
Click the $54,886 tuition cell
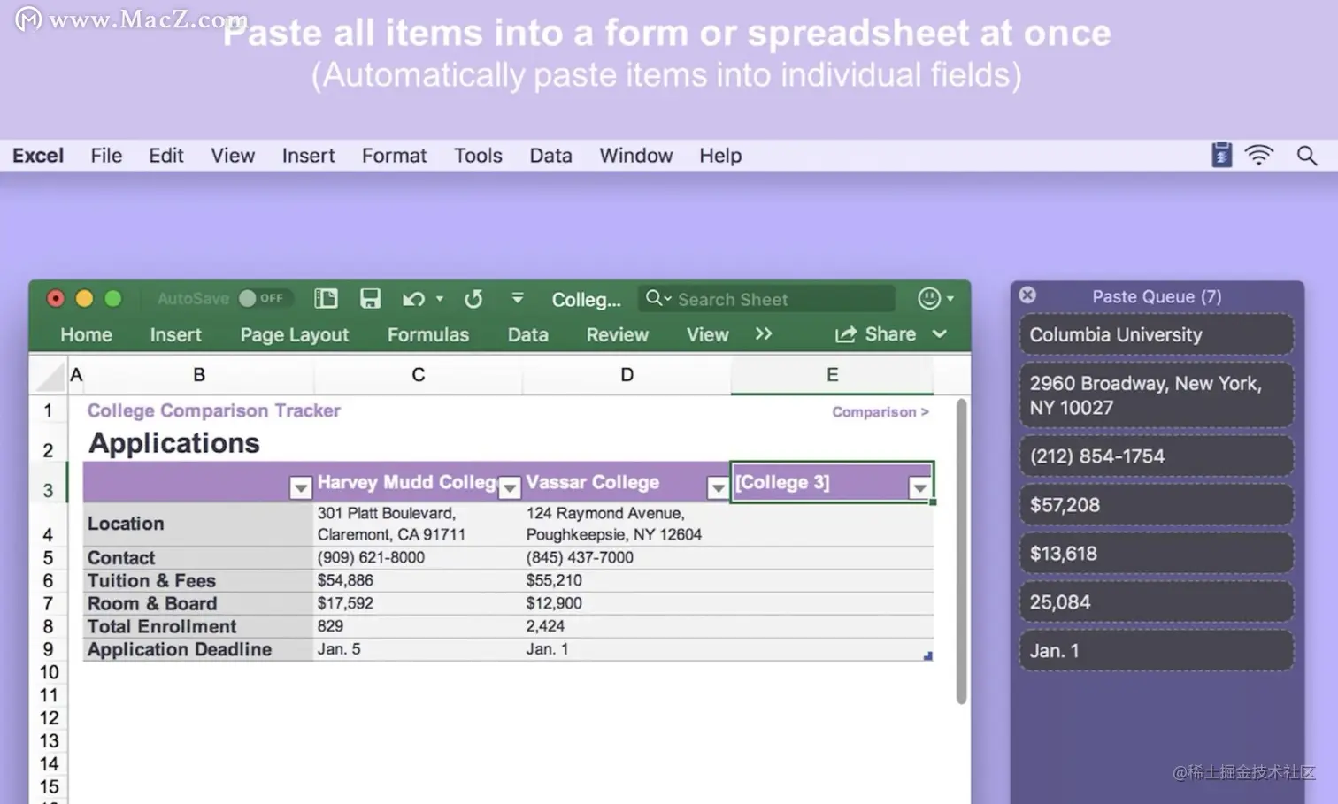[x=418, y=581]
